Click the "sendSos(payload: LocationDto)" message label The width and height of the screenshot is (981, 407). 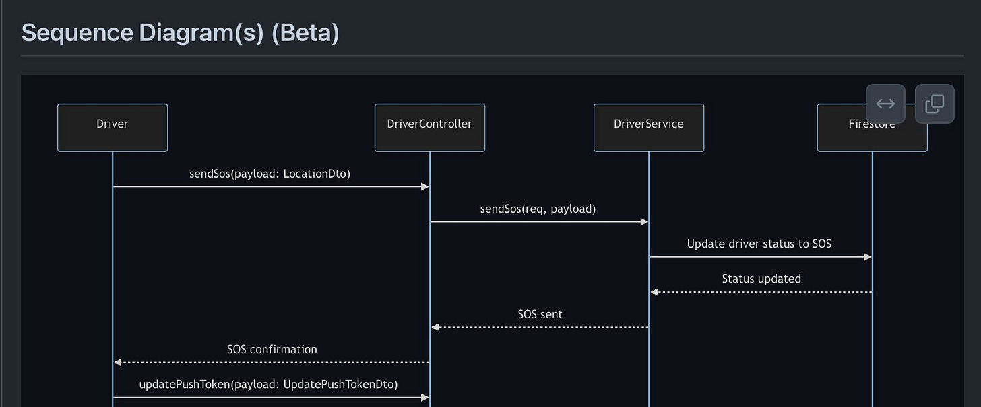[270, 174]
